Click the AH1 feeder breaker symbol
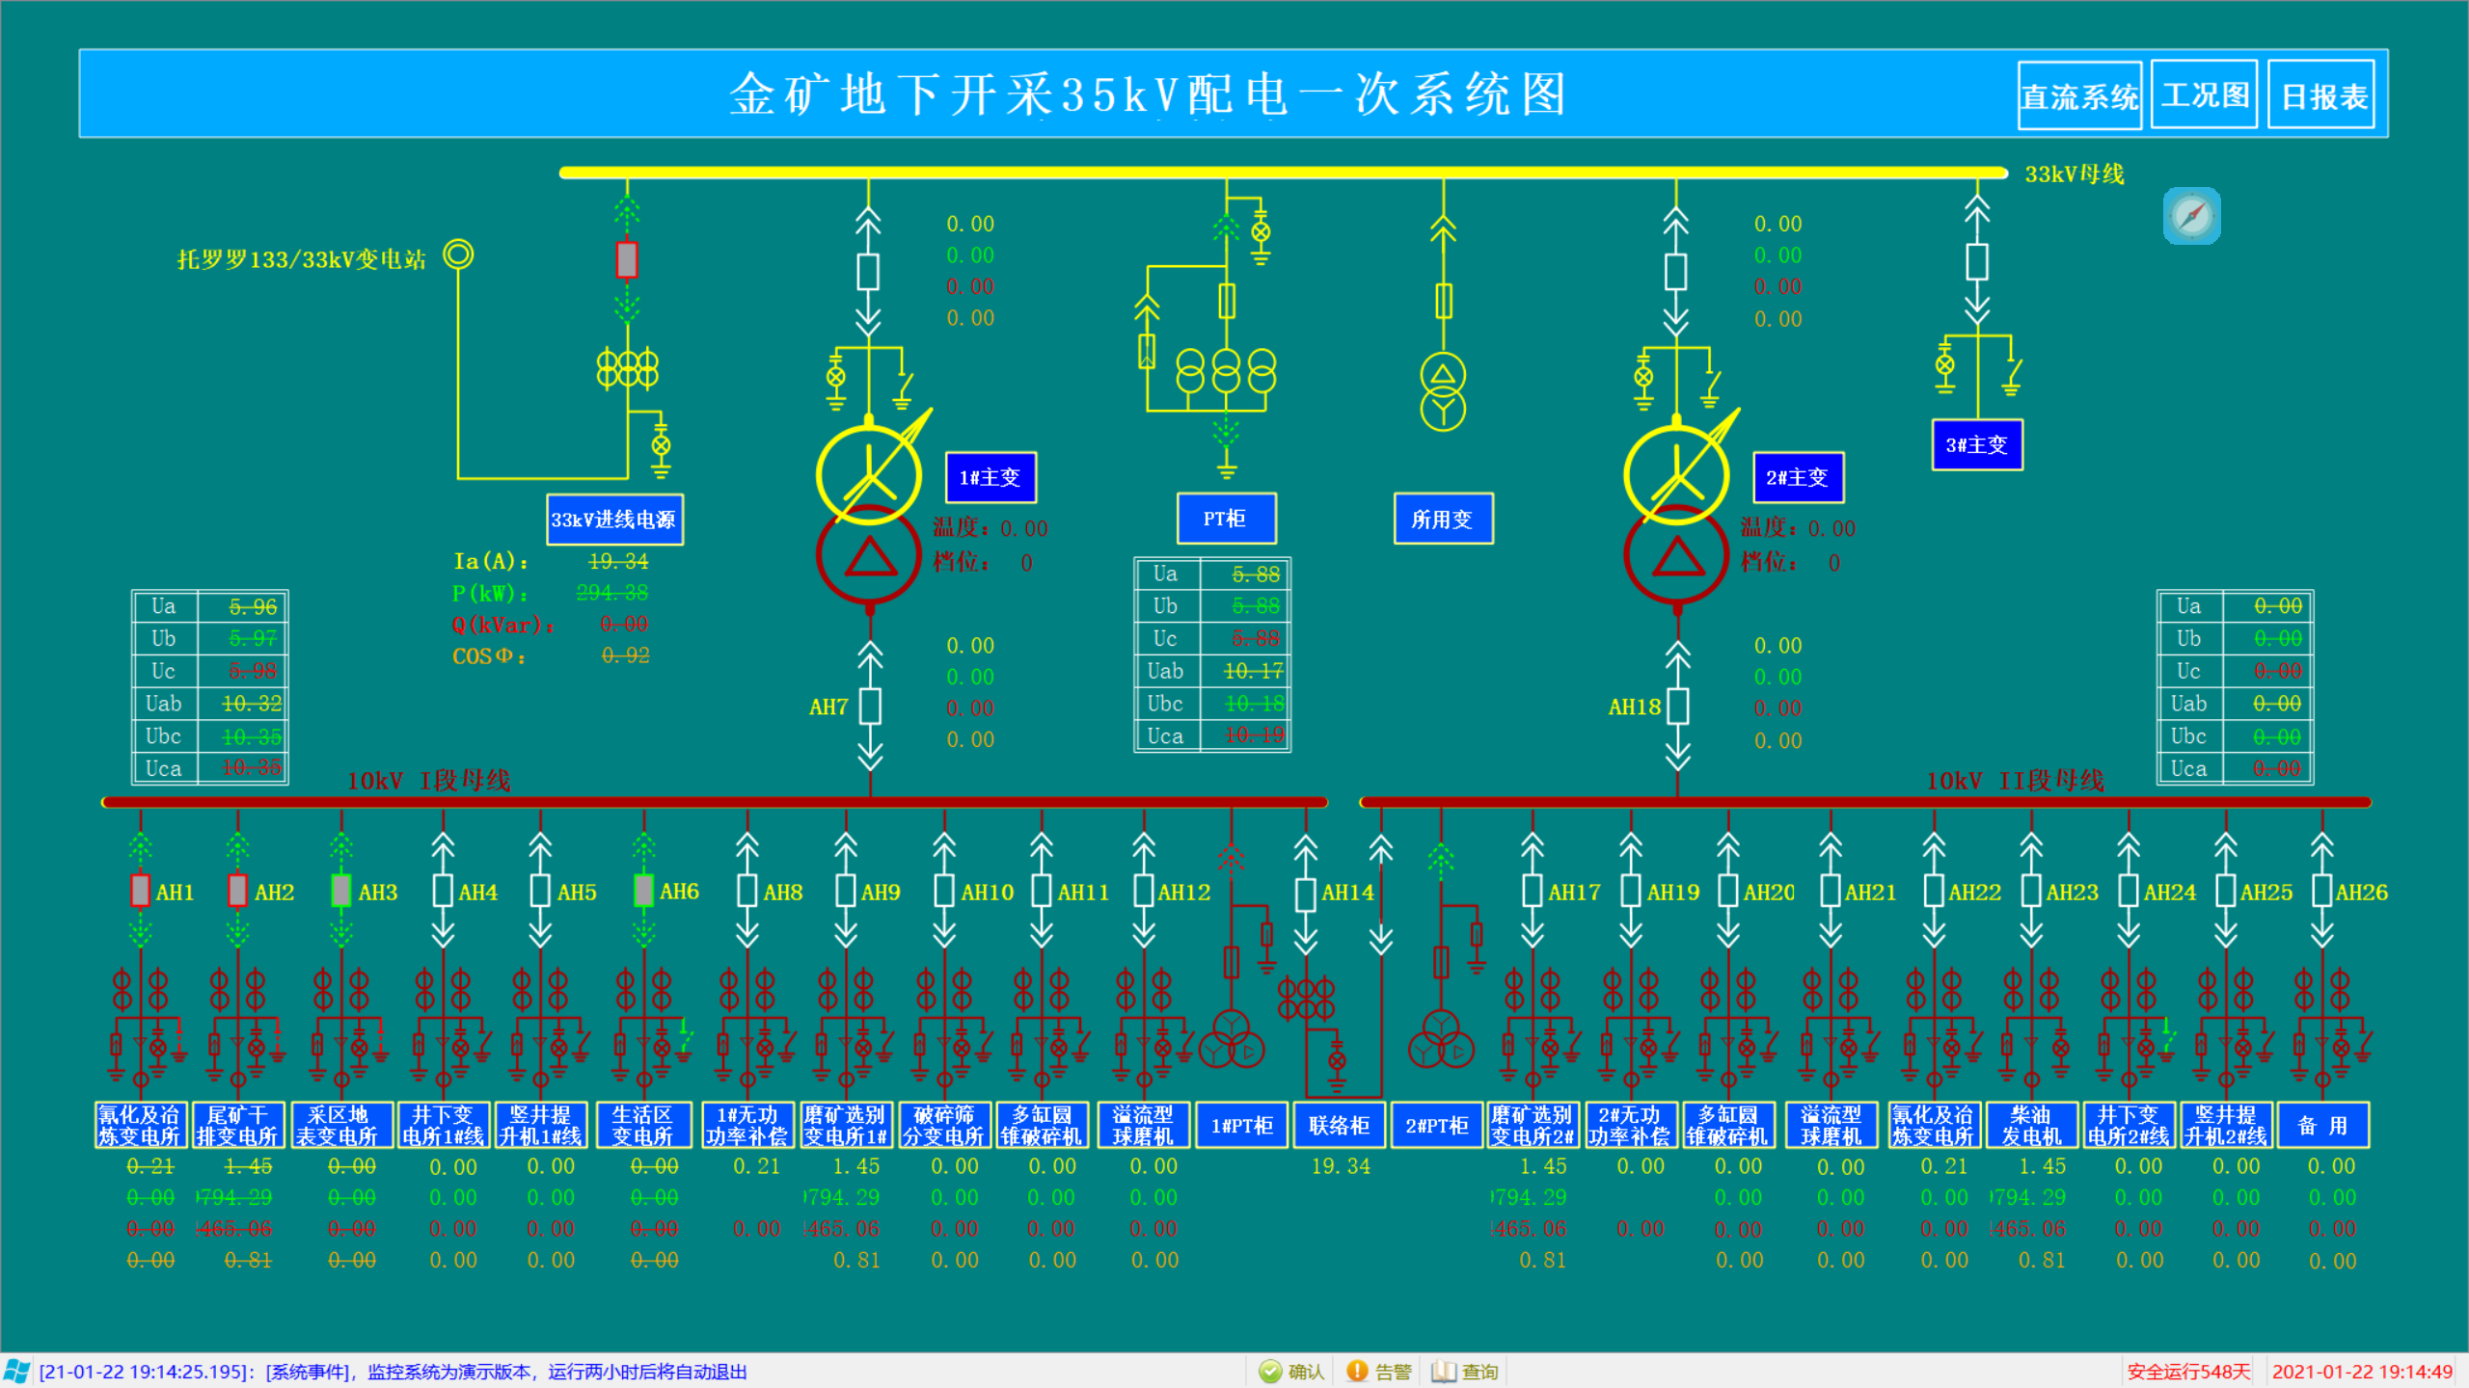 click(141, 892)
